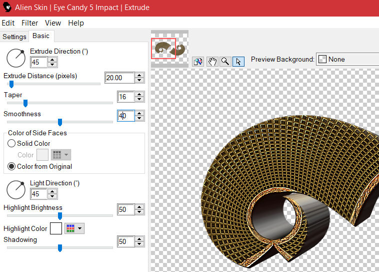Open the Help menu
The width and height of the screenshot is (379, 272).
point(76,23)
